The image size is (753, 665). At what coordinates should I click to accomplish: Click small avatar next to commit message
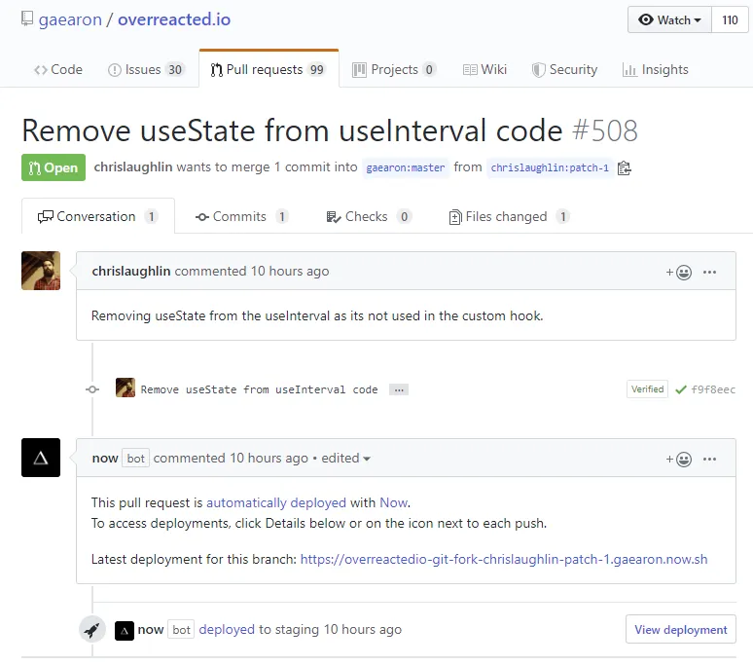tap(125, 388)
